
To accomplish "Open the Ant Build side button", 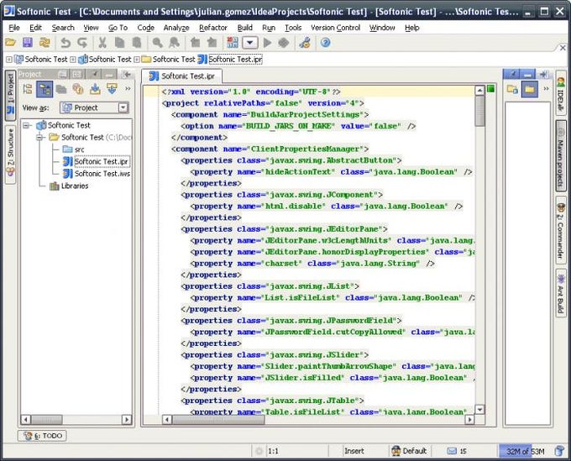I will tap(561, 293).
